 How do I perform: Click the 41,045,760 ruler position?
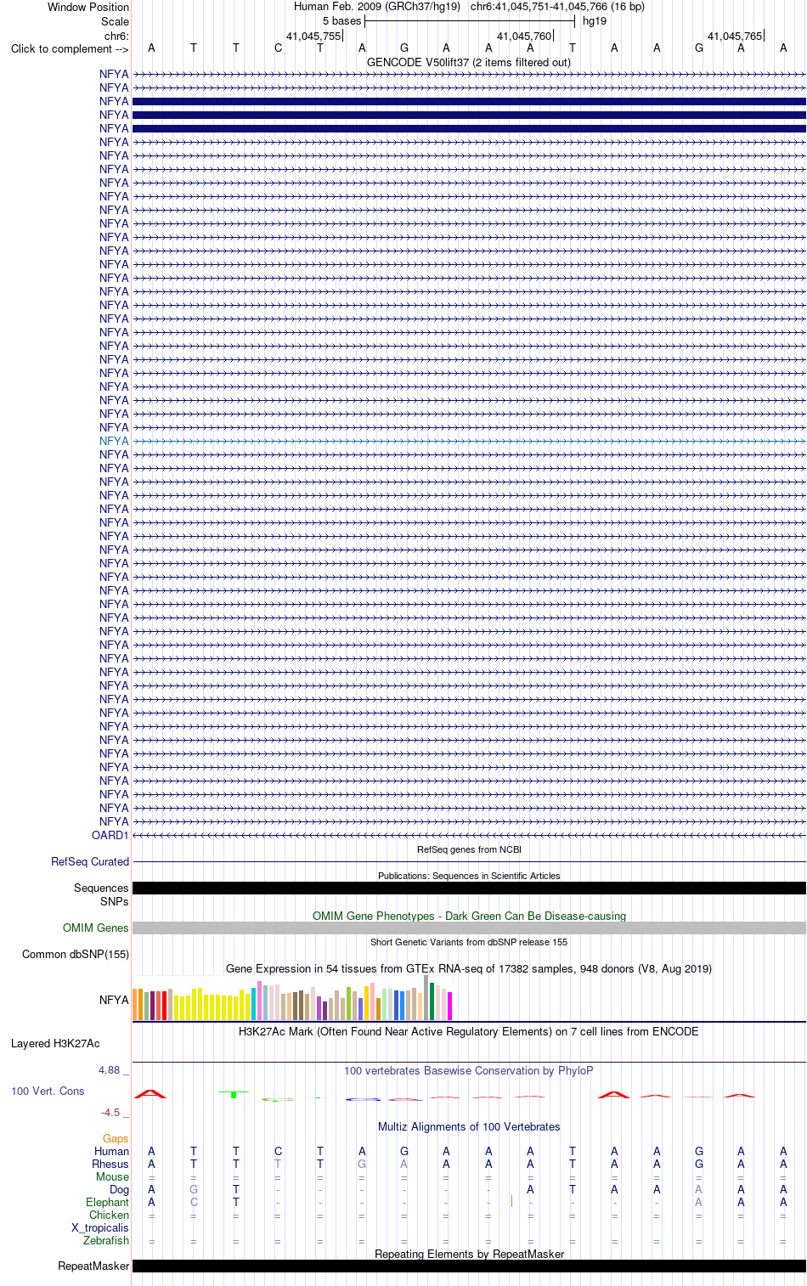point(524,36)
